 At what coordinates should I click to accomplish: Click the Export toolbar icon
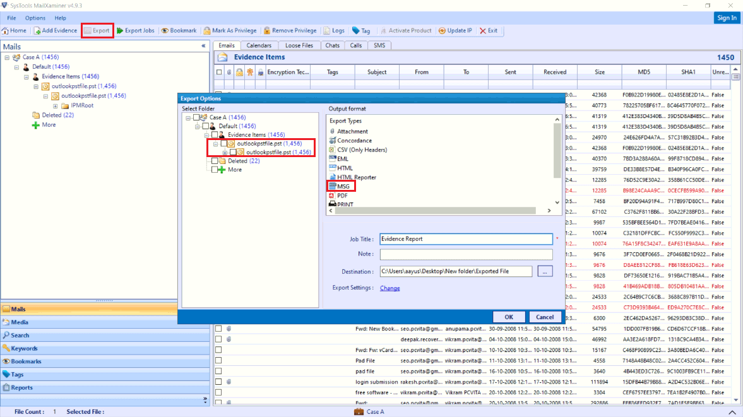(97, 30)
